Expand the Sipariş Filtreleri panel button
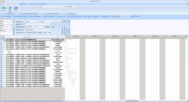This screenshot has width=189, height=102. coord(65,21)
